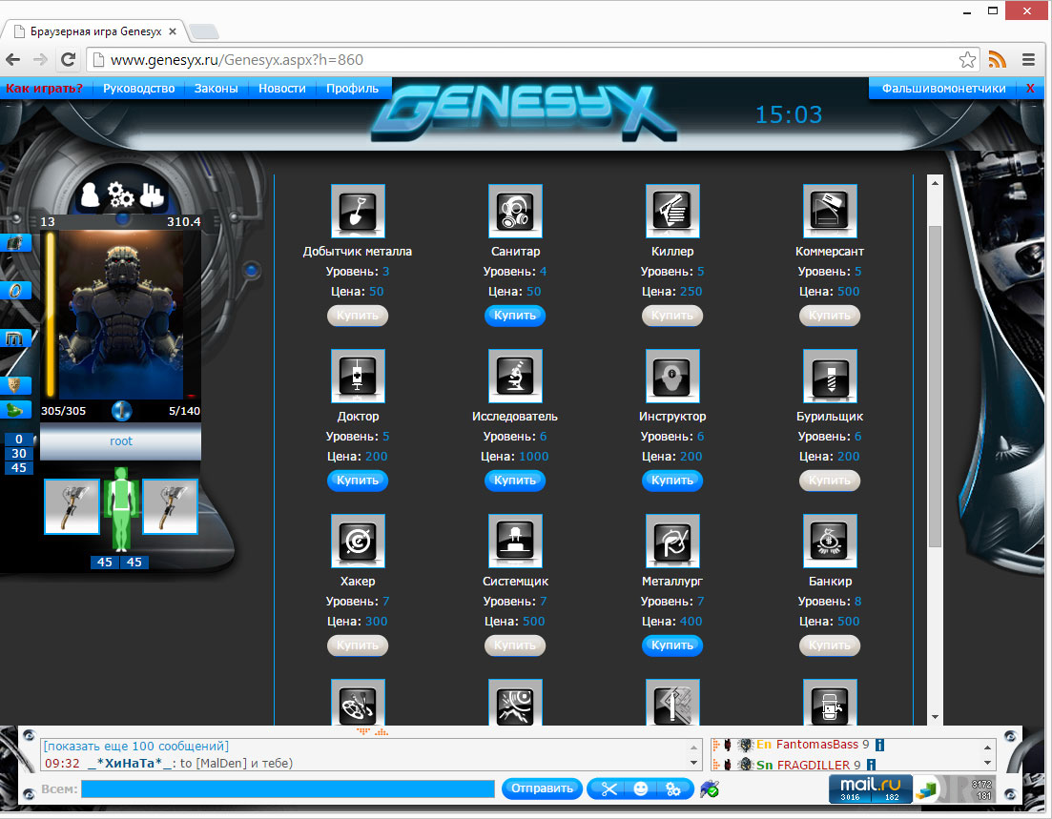Send chat message with Отправить
The height and width of the screenshot is (819, 1052).
tap(542, 788)
